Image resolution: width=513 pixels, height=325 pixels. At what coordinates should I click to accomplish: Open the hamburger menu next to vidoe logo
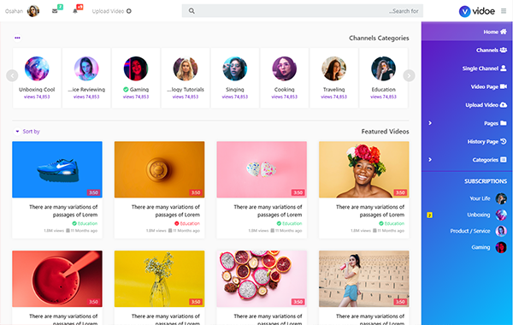pyautogui.click(x=504, y=11)
